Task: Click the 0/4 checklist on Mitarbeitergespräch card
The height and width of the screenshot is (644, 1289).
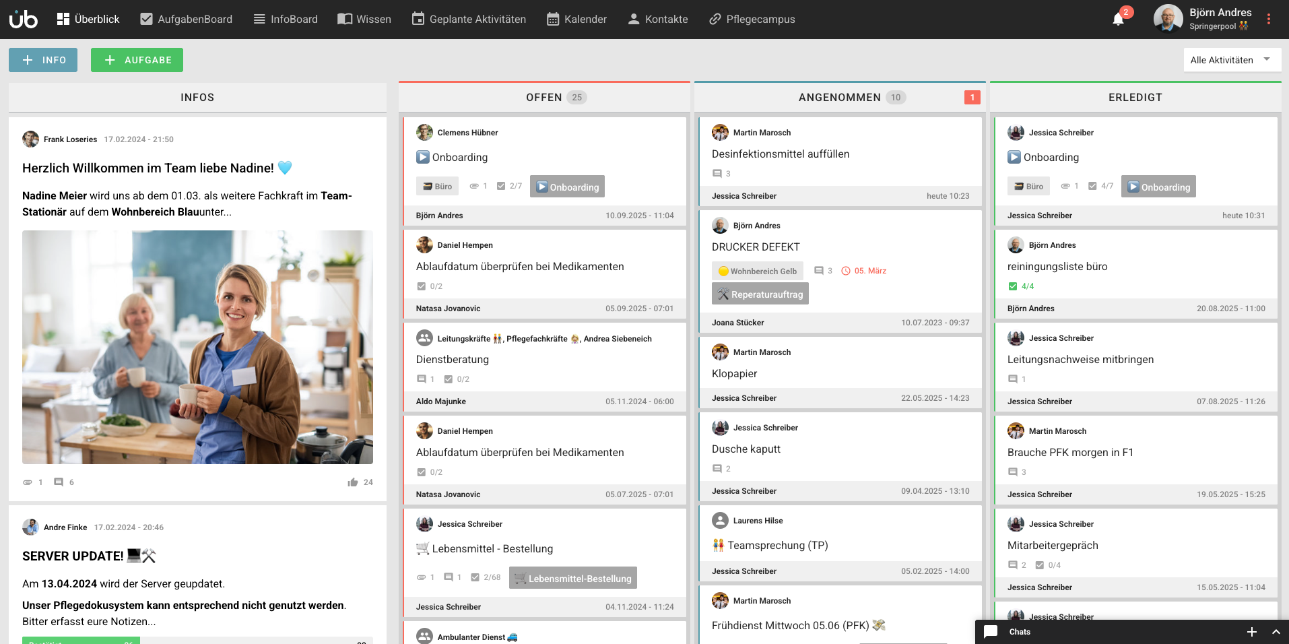Action: [x=1048, y=565]
